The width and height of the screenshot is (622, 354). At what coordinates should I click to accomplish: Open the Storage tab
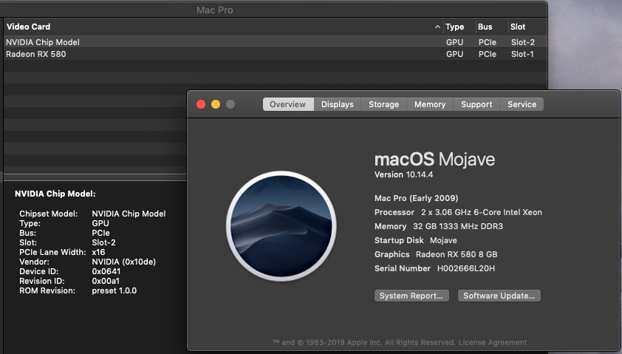(383, 104)
